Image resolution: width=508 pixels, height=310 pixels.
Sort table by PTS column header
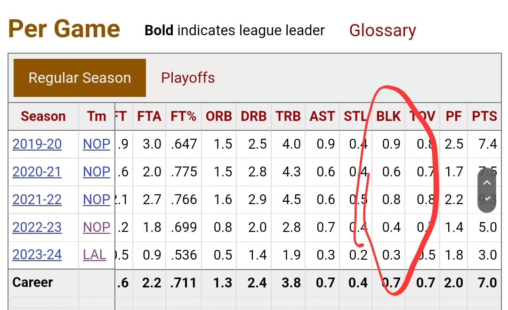[484, 117]
